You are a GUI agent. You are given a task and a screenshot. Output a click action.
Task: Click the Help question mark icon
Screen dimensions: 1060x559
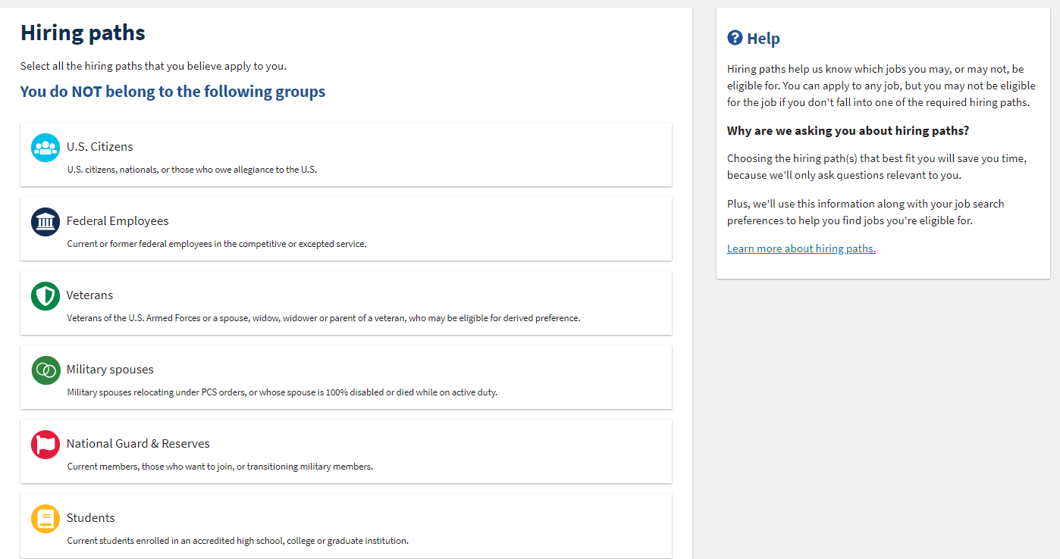point(734,38)
